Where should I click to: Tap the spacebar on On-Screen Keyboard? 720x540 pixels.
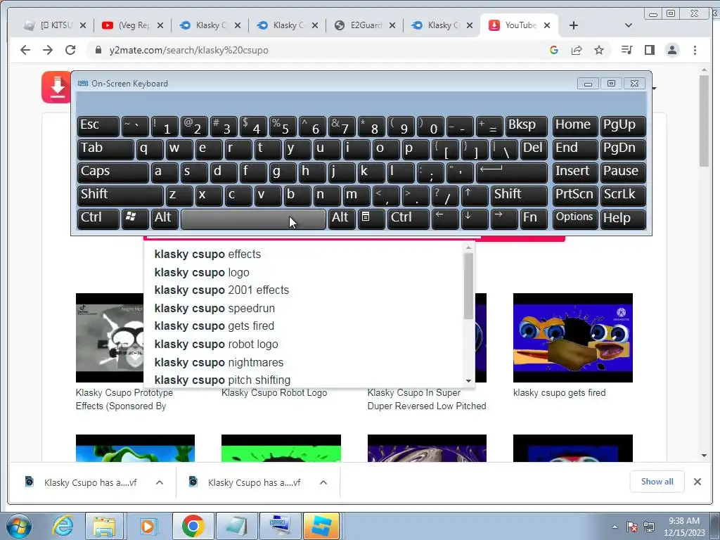(253, 219)
